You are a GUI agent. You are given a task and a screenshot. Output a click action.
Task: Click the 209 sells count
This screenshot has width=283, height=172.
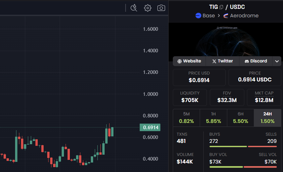pyautogui.click(x=272, y=141)
